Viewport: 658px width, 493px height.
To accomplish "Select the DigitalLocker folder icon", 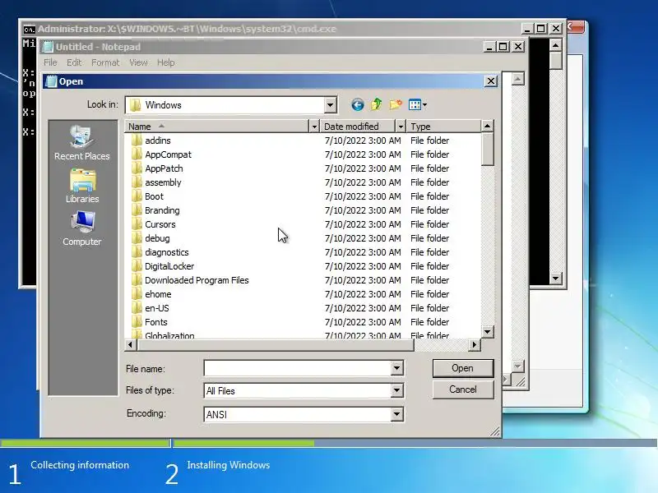I will (x=137, y=266).
